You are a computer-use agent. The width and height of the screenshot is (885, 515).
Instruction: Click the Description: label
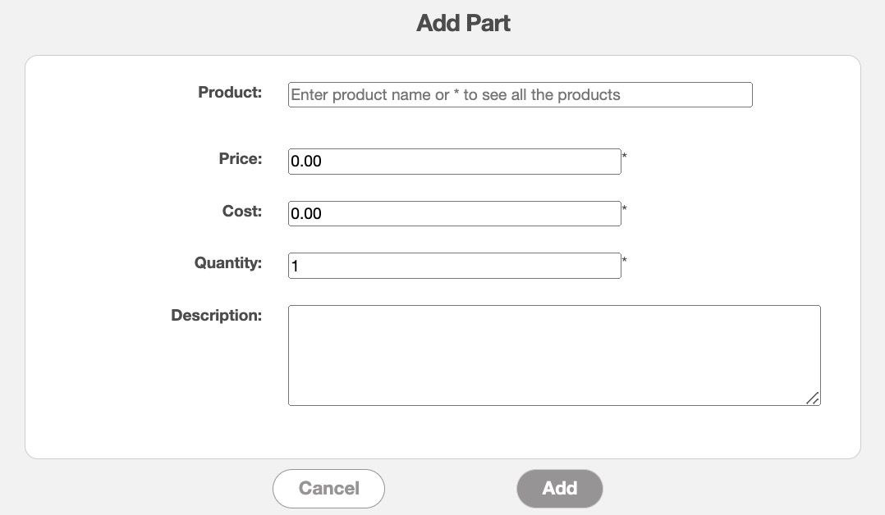(x=216, y=316)
